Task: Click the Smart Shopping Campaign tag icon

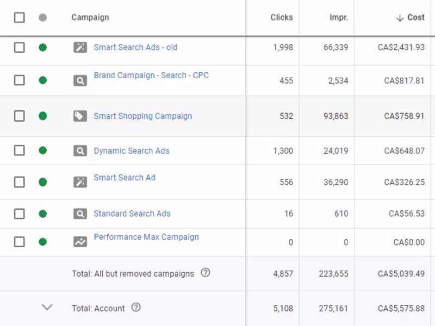Action: [x=80, y=116]
